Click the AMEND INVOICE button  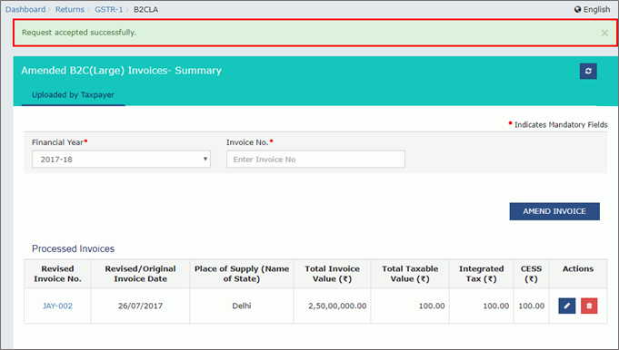click(x=554, y=211)
